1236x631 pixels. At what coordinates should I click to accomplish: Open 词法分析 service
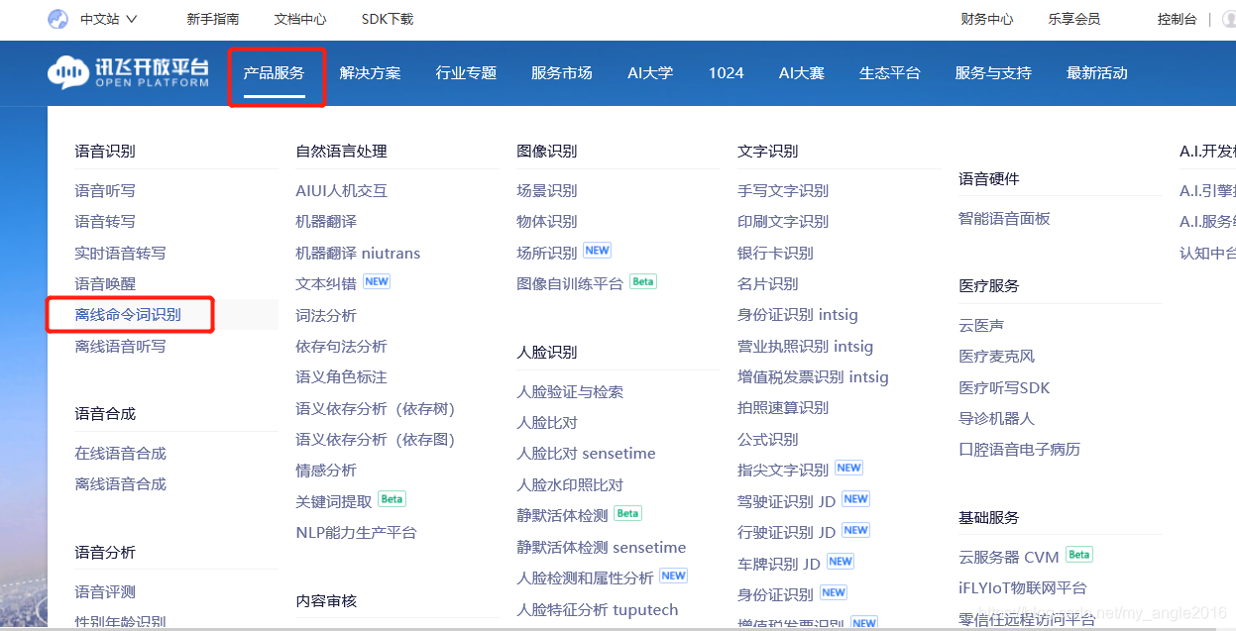point(326,315)
